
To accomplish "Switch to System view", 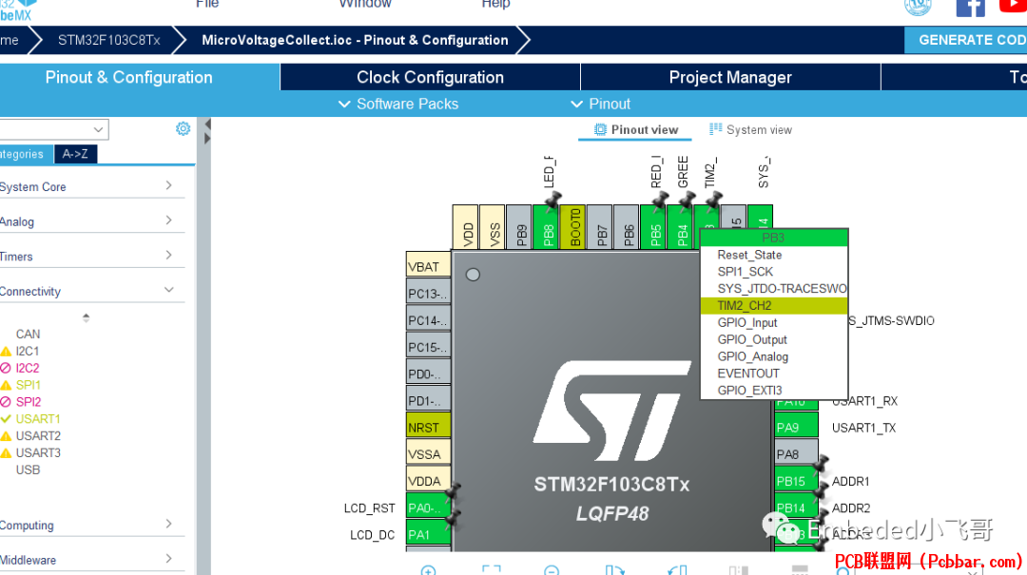I will (751, 129).
